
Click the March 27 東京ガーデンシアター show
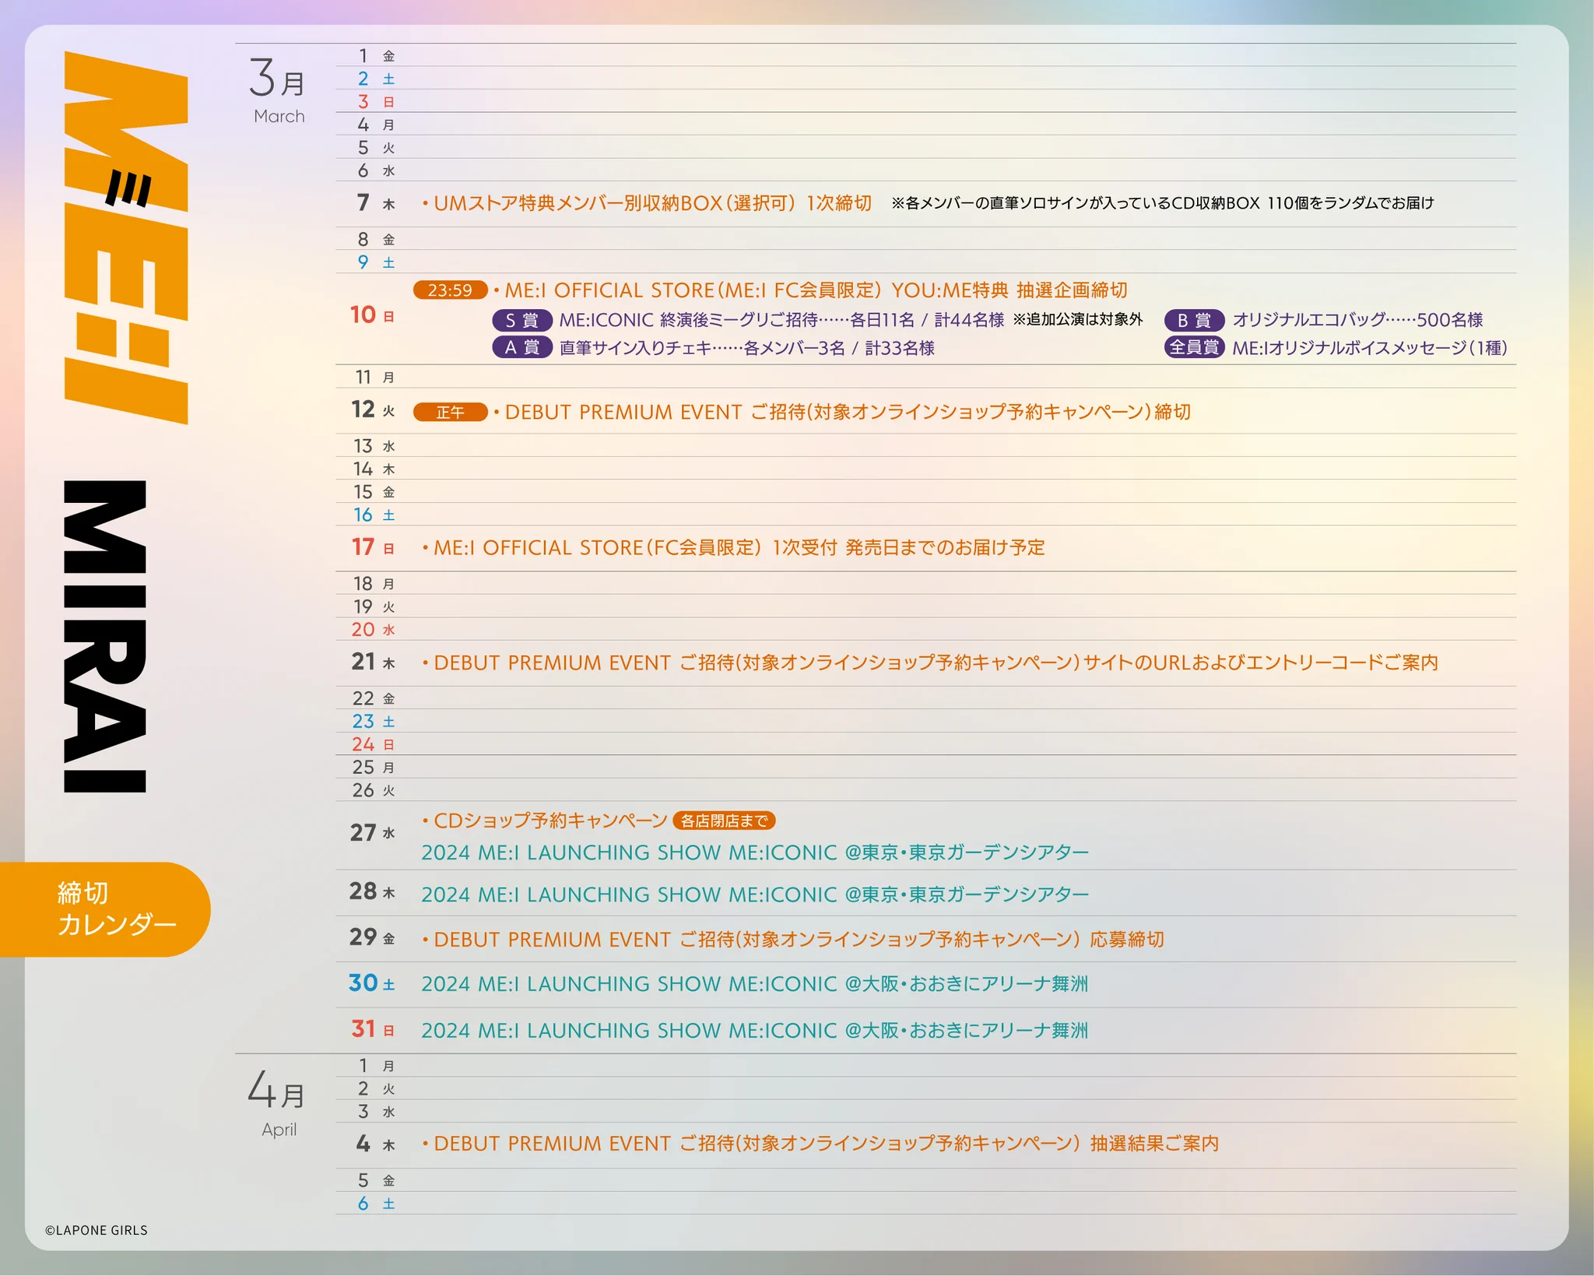point(755,852)
